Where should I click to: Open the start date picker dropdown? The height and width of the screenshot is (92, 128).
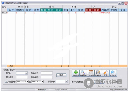click(27, 82)
